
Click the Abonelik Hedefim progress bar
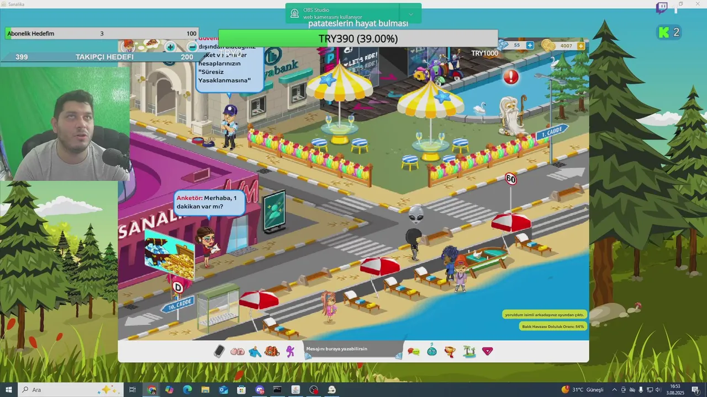tap(102, 34)
